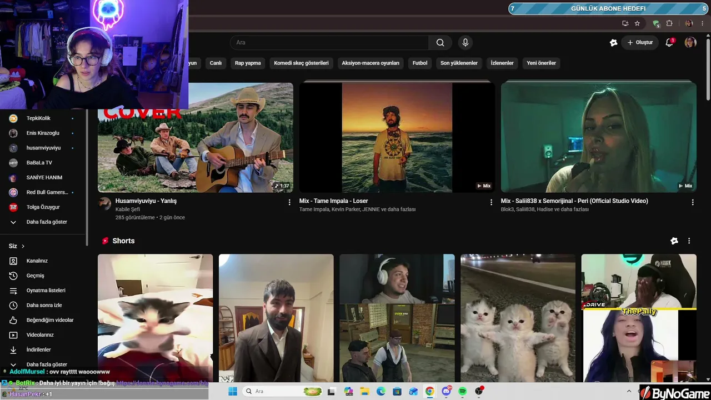This screenshot has height=400, width=711.
Task: Open options for Mix - Salii838 x Semorijinal
Action: (x=693, y=202)
